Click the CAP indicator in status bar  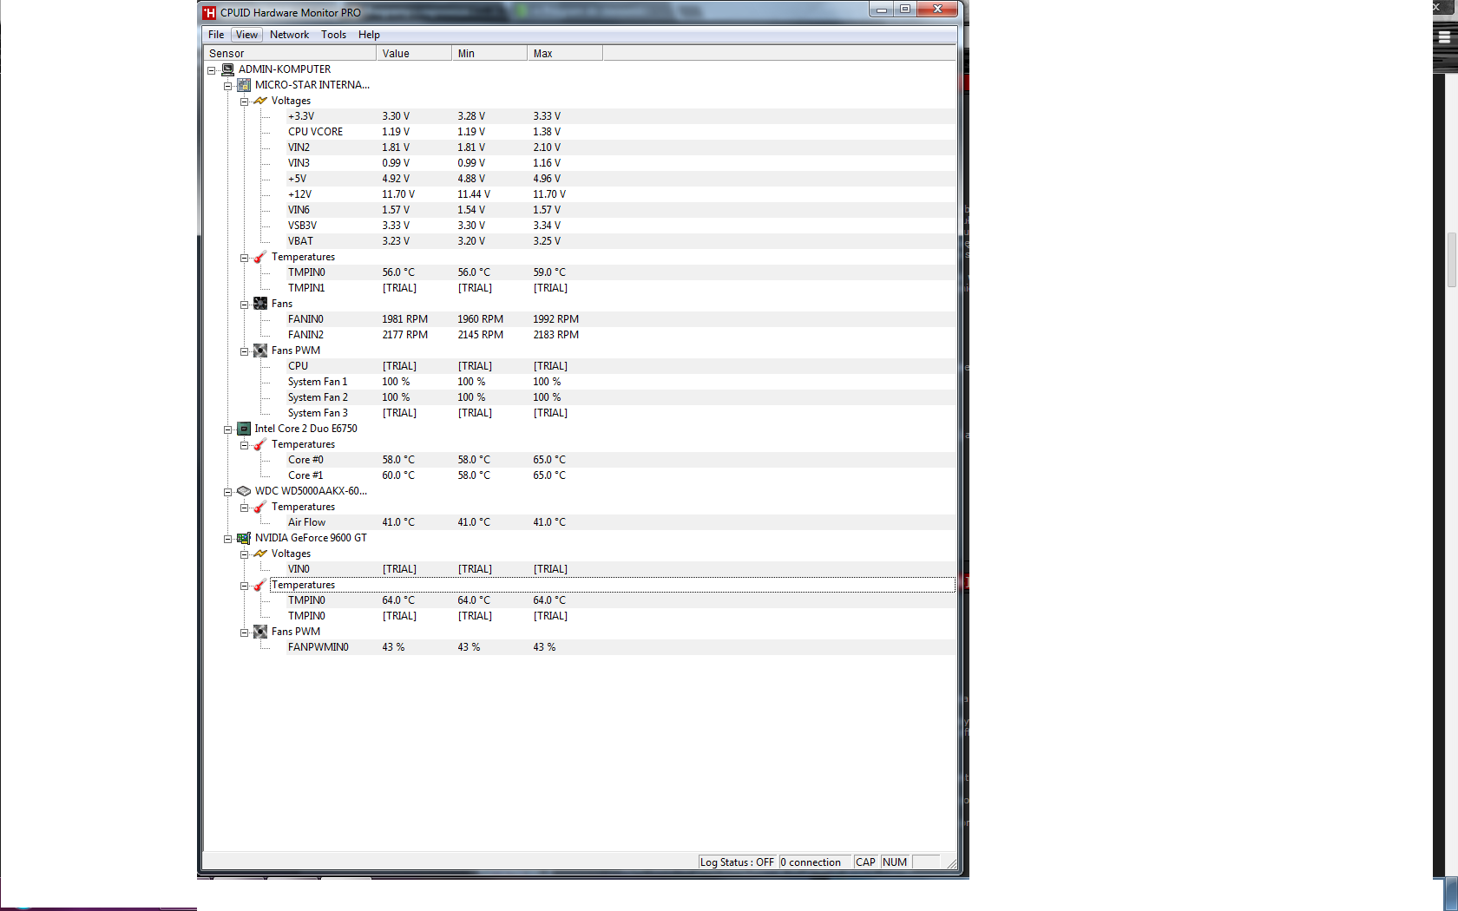click(866, 862)
